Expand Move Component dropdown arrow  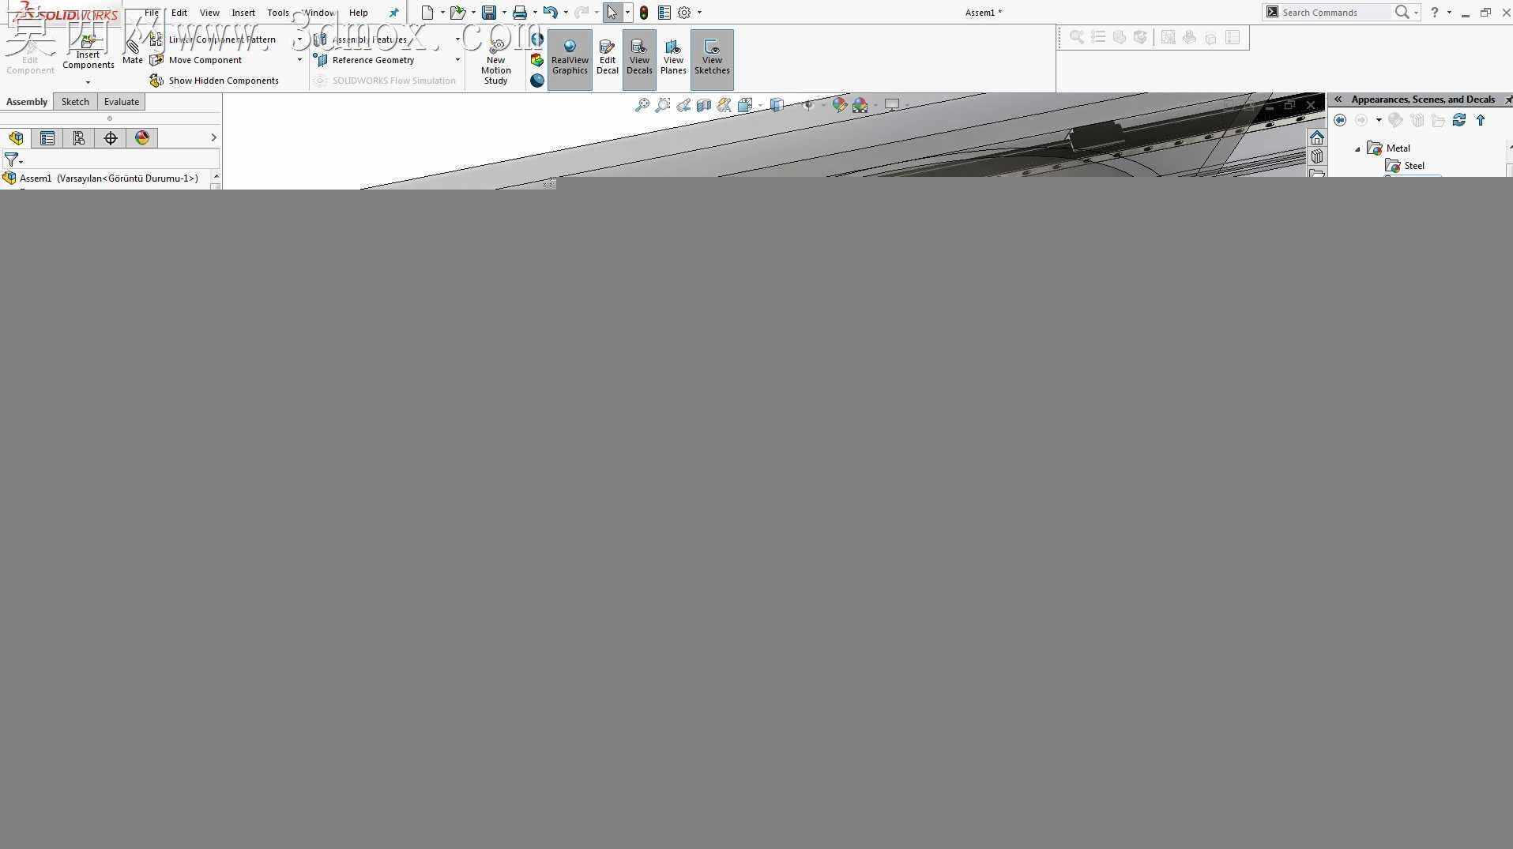pyautogui.click(x=299, y=60)
